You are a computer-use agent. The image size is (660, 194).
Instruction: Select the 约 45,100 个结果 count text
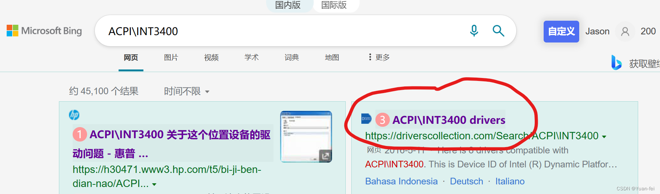104,91
